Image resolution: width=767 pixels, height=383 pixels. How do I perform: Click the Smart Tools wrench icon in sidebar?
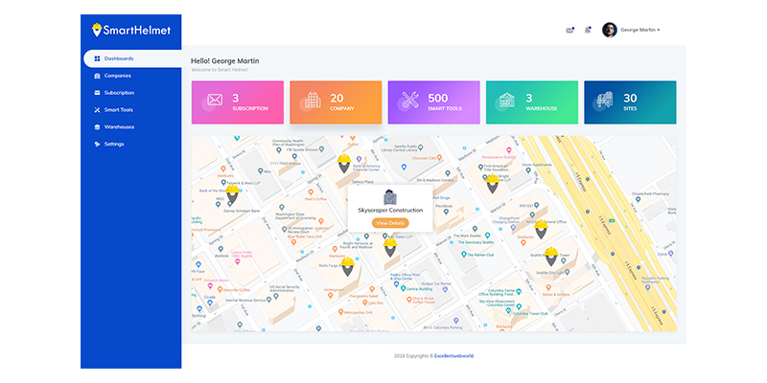(x=97, y=110)
